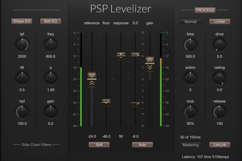Click the freq knob
The image size is (242, 161).
[x=51, y=45]
